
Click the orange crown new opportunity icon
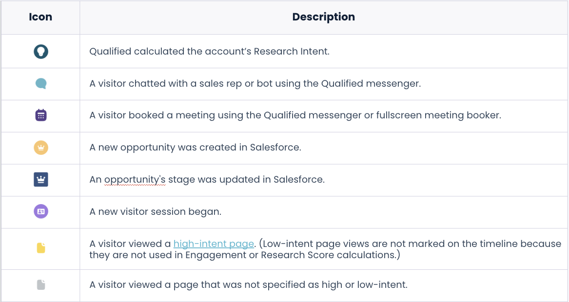[x=41, y=148]
